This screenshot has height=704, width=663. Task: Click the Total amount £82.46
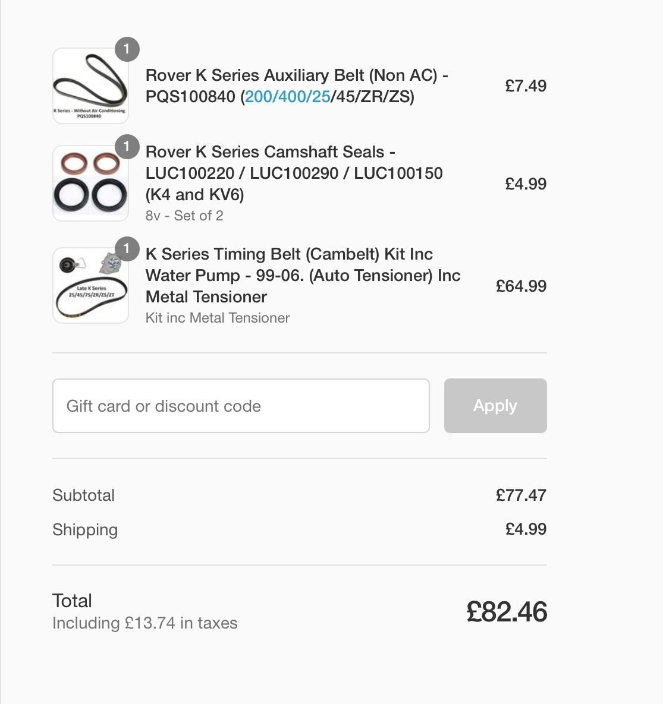pos(507,611)
